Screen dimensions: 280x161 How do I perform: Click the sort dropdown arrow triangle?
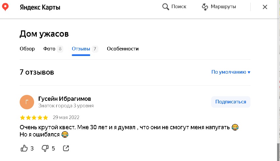[x=249, y=72]
